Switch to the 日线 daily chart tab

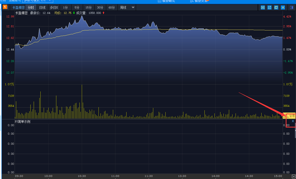pos(42,7)
